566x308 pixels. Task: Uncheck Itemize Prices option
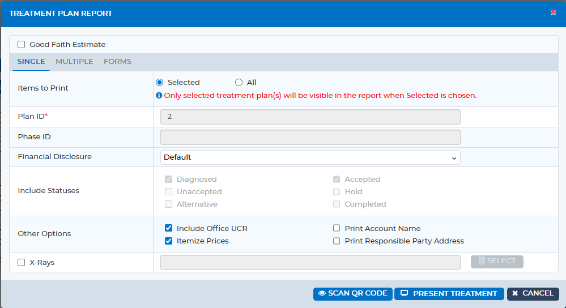[169, 241]
